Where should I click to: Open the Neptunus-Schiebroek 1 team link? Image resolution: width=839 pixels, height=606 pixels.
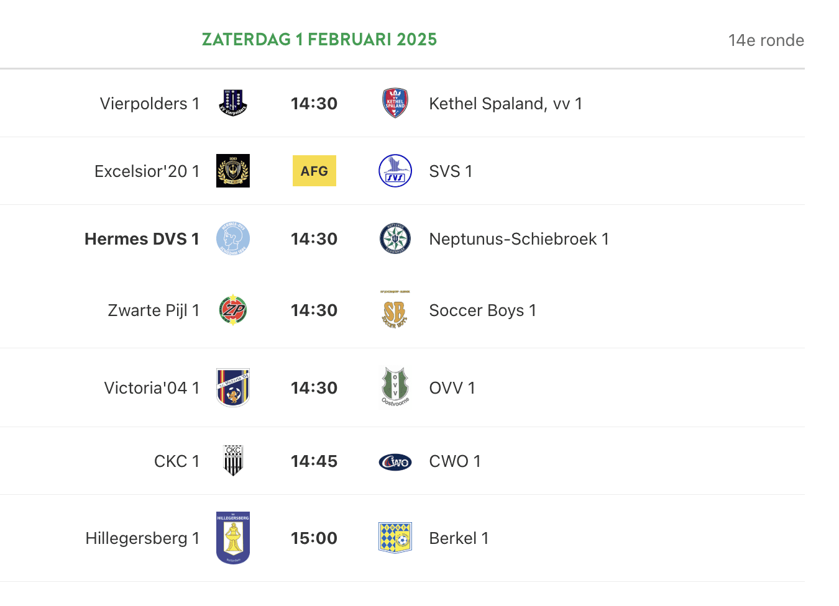tap(519, 239)
